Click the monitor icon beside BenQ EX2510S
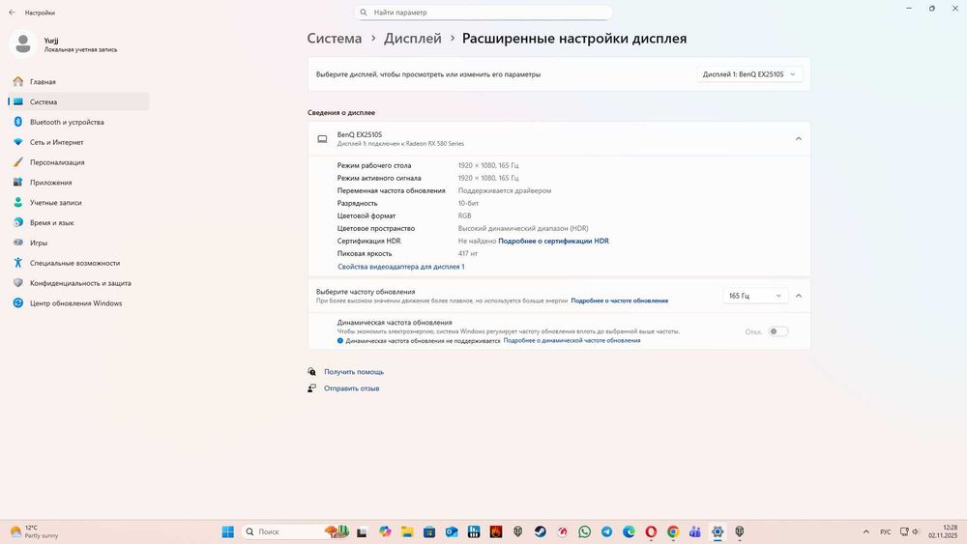This screenshot has height=544, width=967. (322, 139)
